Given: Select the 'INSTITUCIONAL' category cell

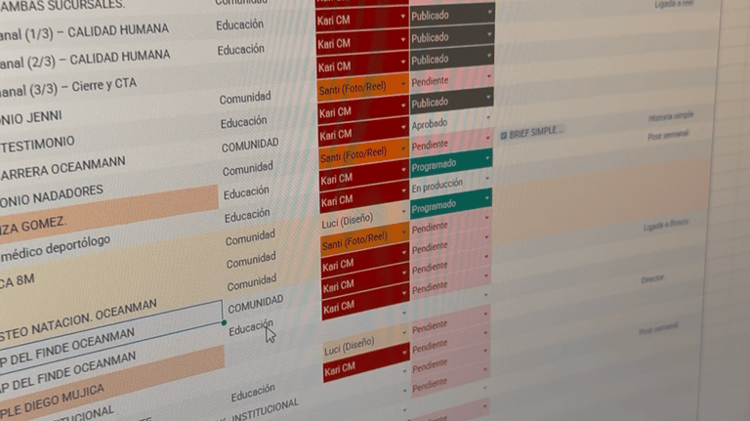Looking at the screenshot, I should [265, 410].
